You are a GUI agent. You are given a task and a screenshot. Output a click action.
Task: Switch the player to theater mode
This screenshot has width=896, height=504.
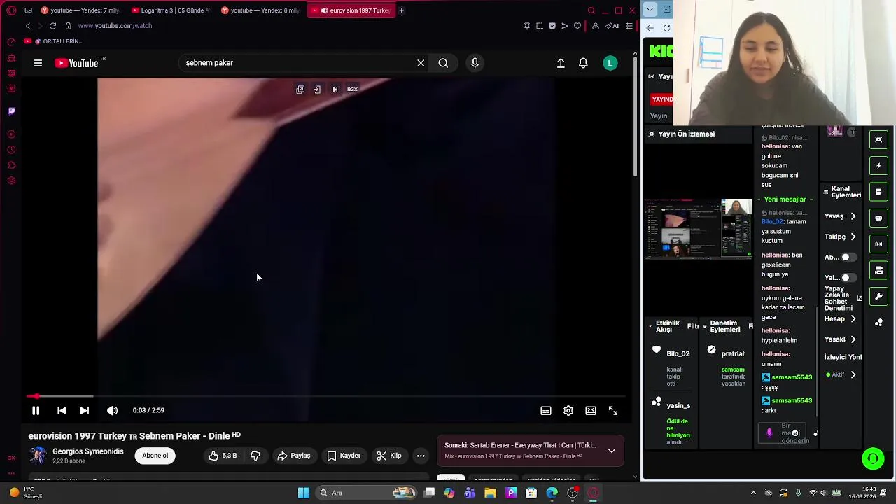click(591, 411)
